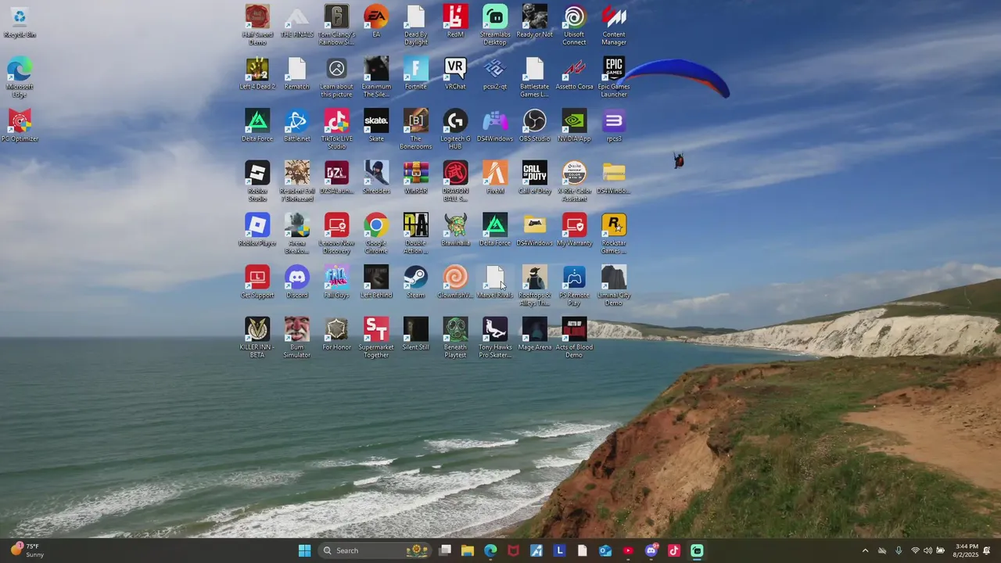Open File Explorer from the taskbar
Screen dimensions: 1001x563
[x=468, y=550]
